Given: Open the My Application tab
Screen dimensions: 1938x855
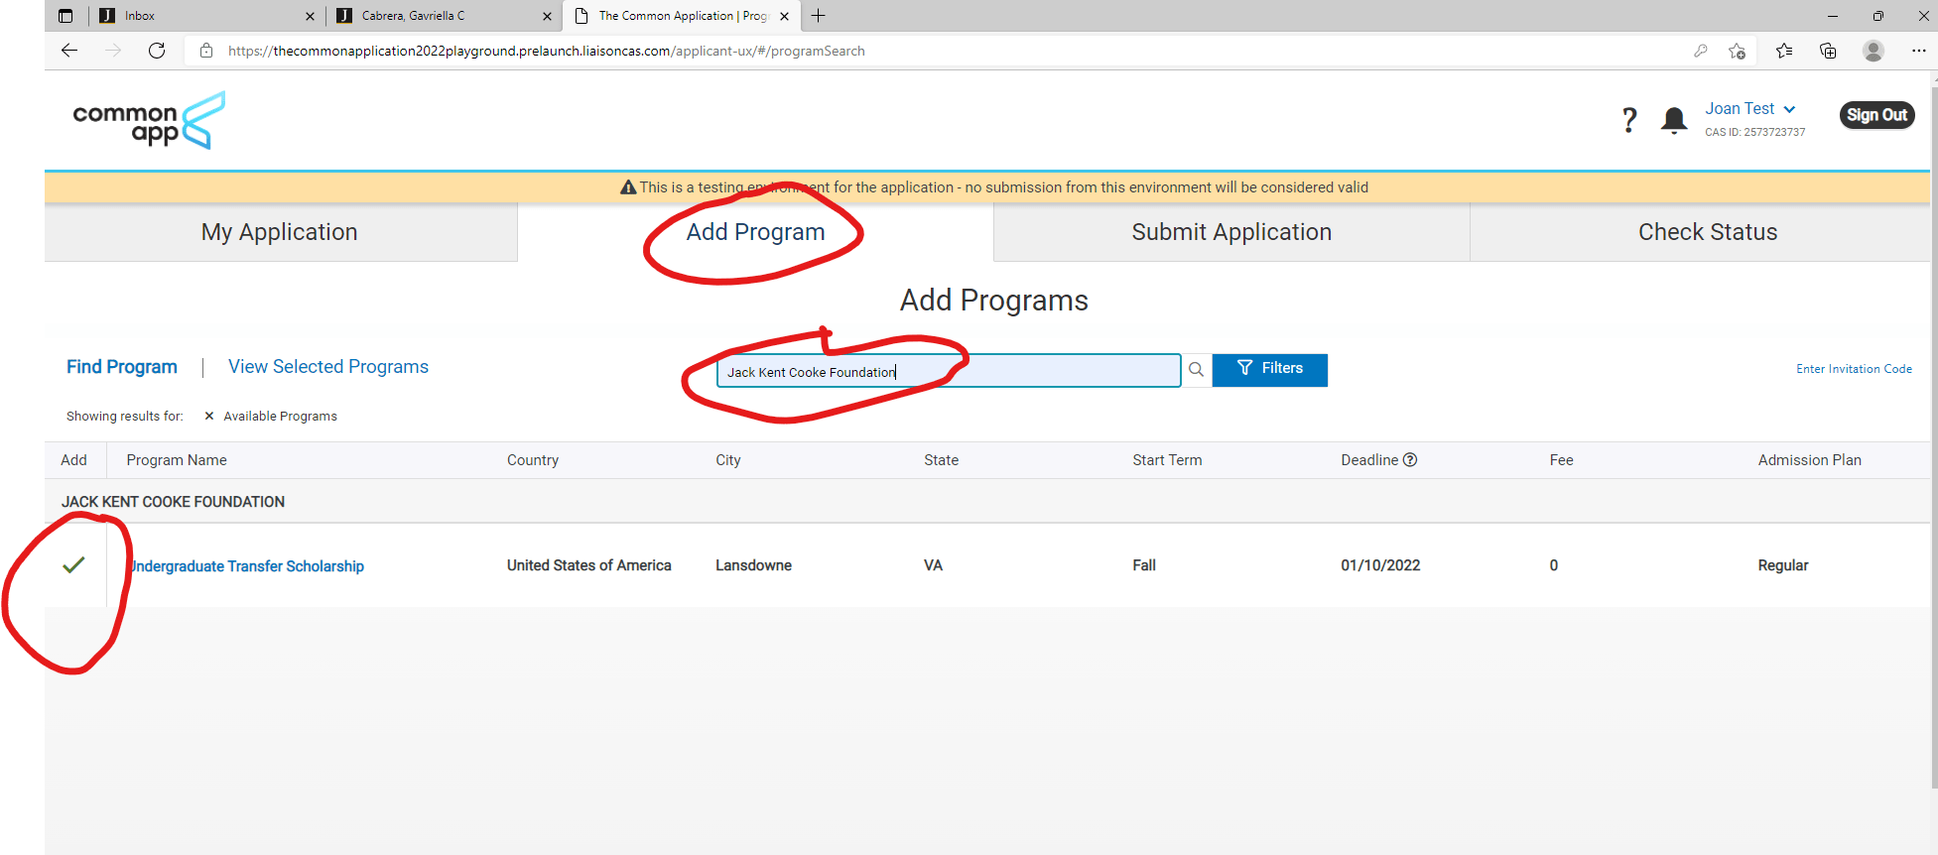Looking at the screenshot, I should pos(280,232).
